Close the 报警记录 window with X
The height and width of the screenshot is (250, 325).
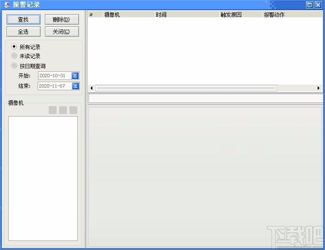tap(318, 5)
